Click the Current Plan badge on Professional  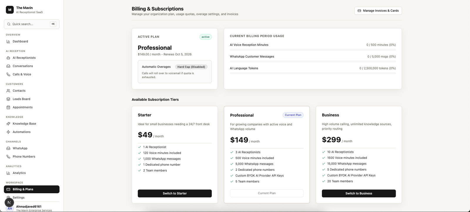point(293,115)
